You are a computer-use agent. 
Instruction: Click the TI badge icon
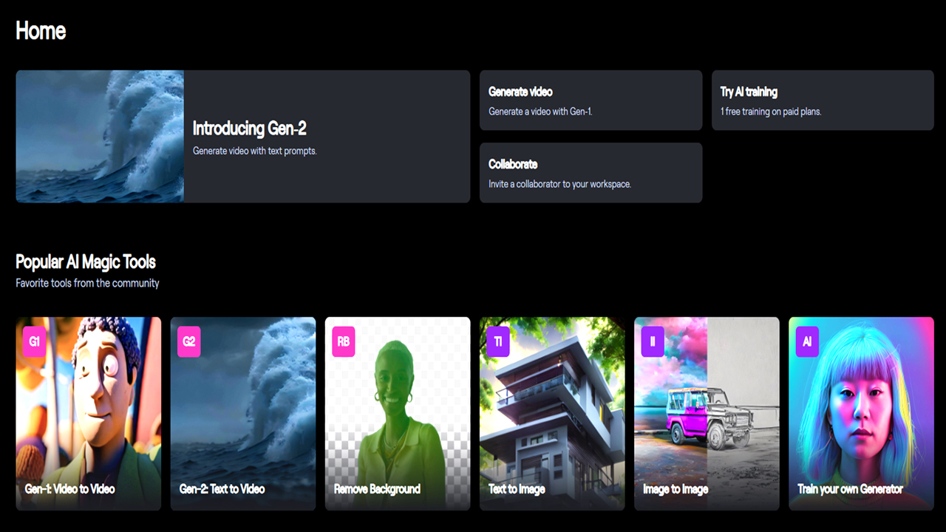[498, 341]
